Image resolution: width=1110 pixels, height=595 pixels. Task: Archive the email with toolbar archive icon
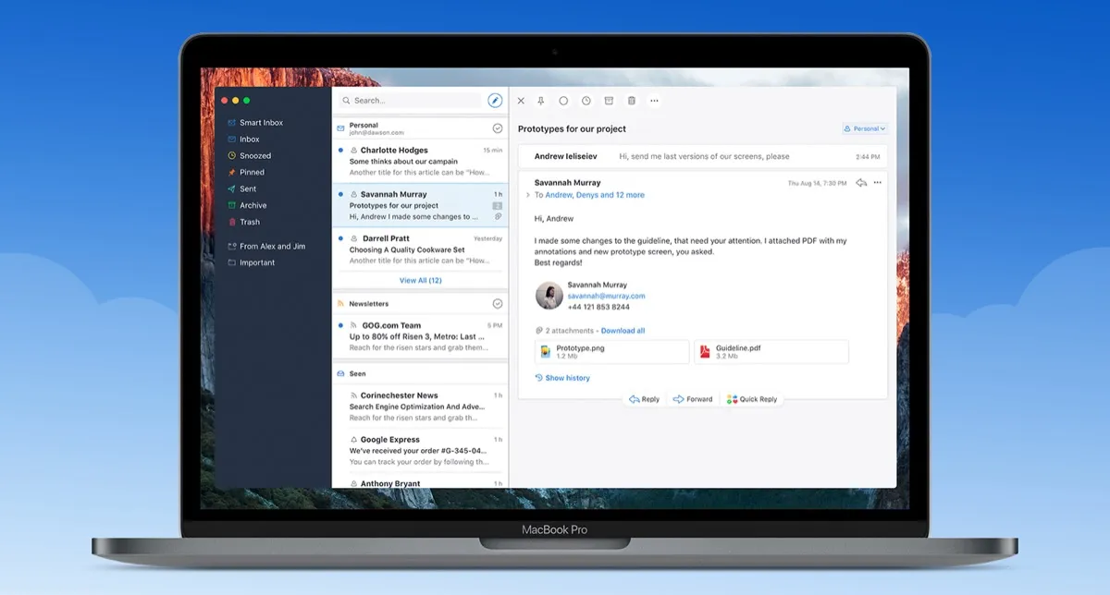[x=609, y=101]
